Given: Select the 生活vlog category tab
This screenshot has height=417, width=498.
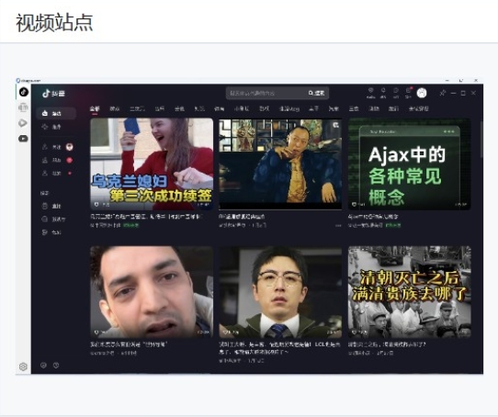Looking at the screenshot, I should point(289,109).
